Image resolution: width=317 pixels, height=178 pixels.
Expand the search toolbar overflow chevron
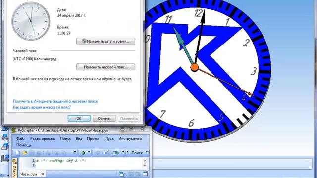[147, 152]
